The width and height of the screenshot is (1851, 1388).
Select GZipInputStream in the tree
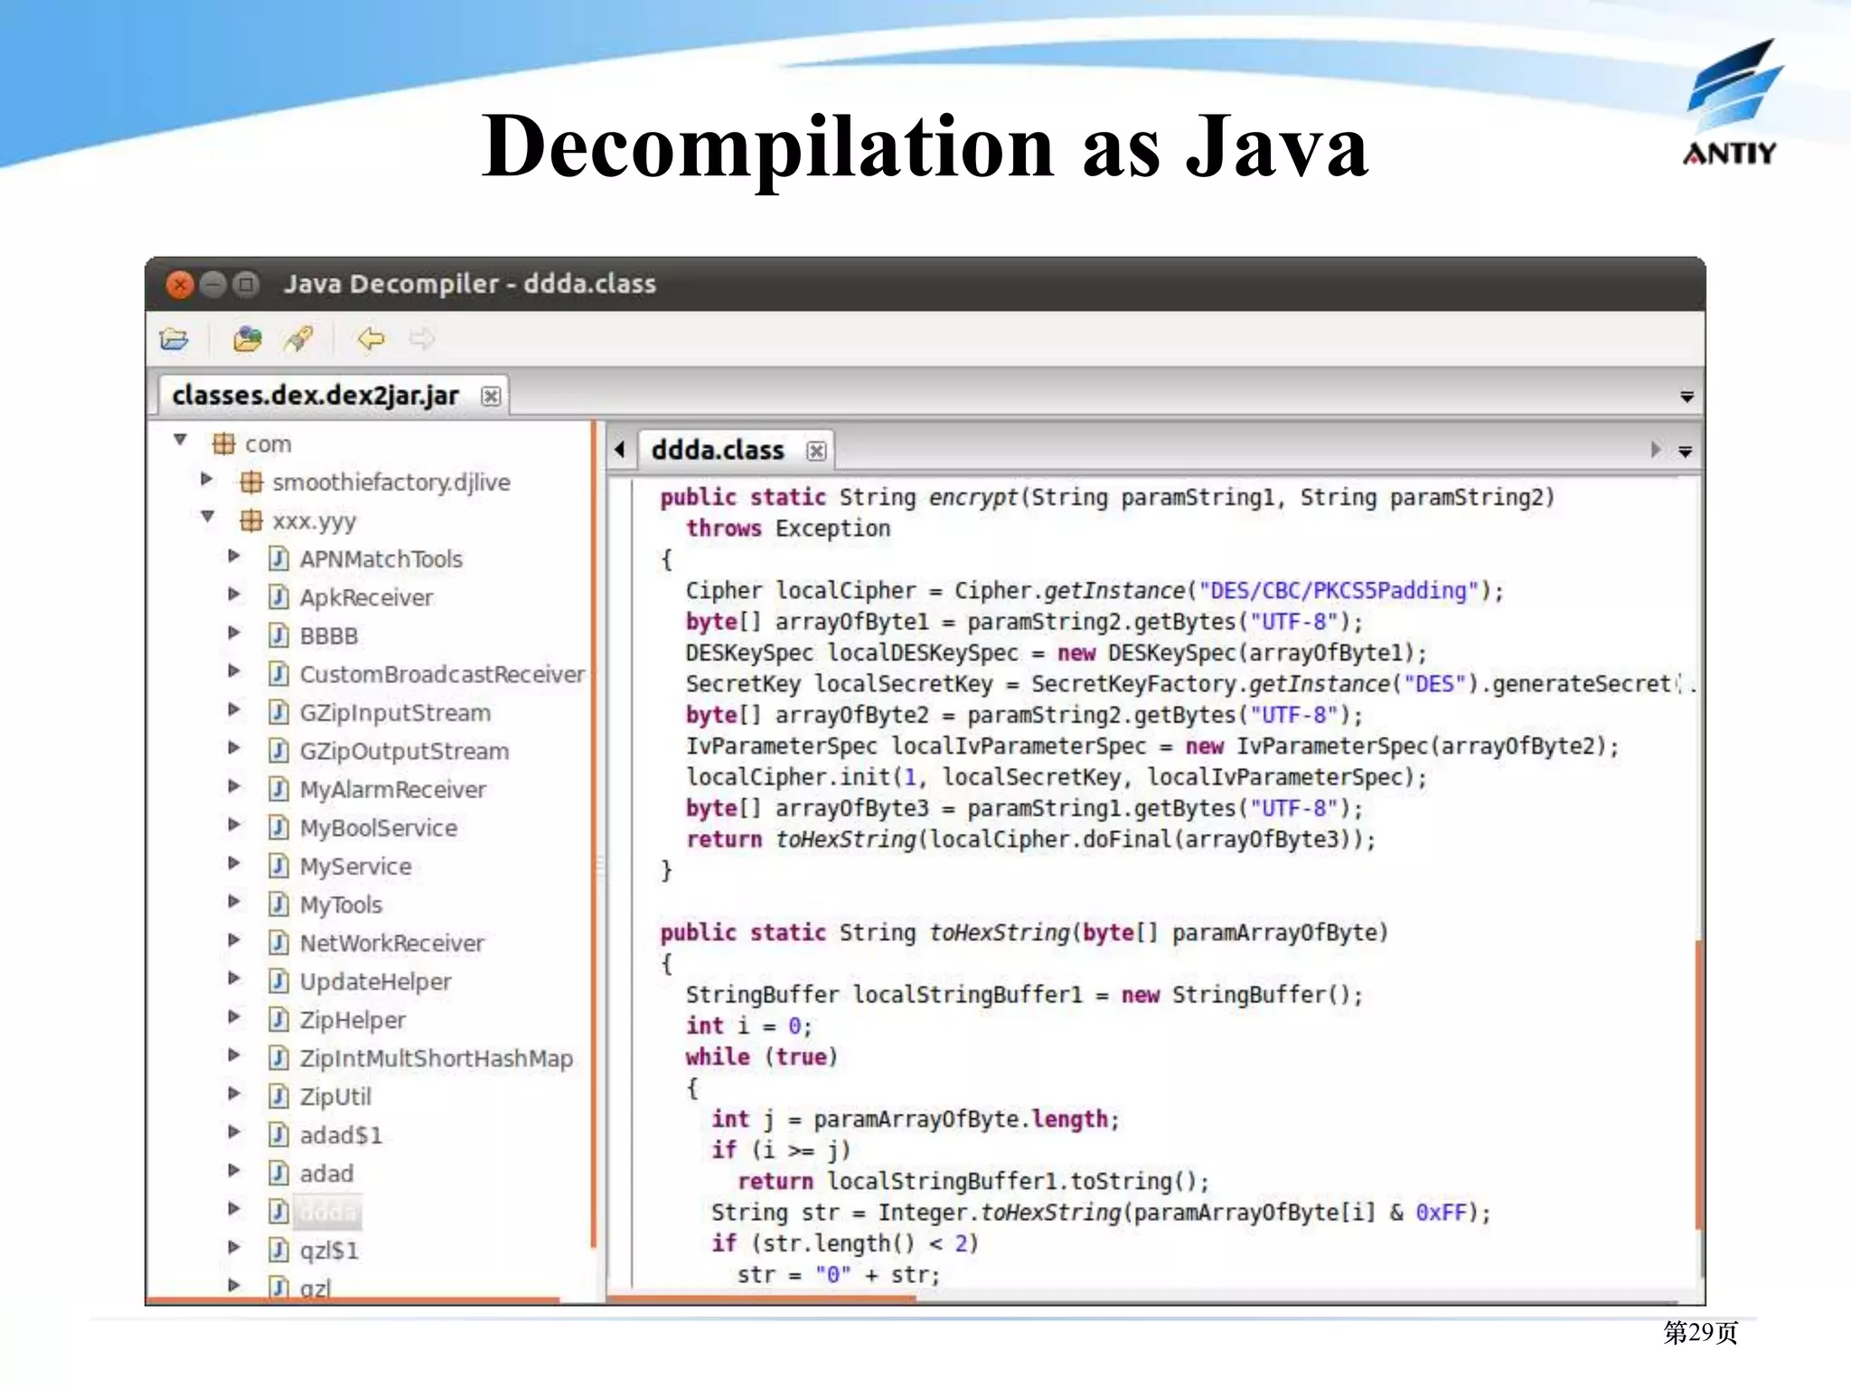[x=395, y=713]
